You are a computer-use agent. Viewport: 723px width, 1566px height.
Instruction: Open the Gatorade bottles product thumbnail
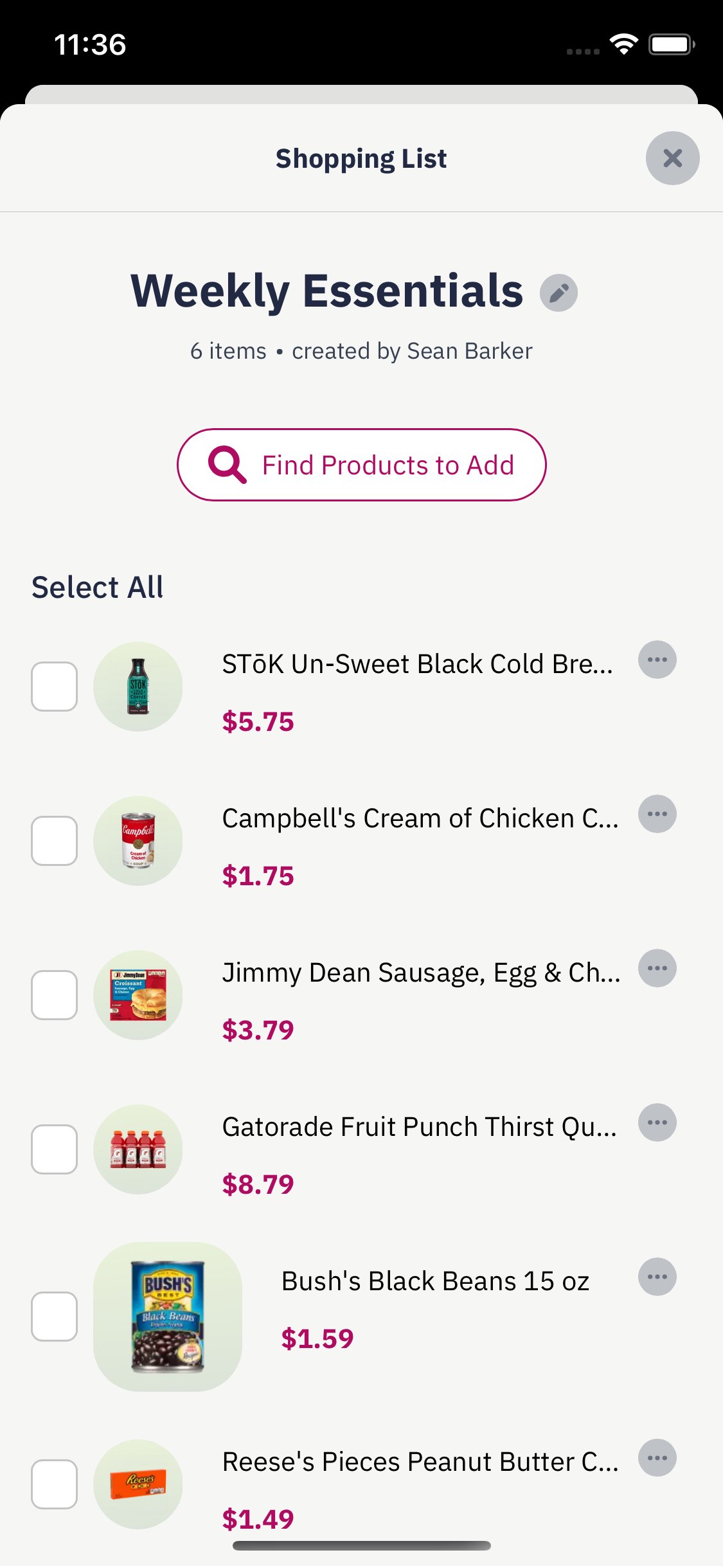click(138, 1149)
